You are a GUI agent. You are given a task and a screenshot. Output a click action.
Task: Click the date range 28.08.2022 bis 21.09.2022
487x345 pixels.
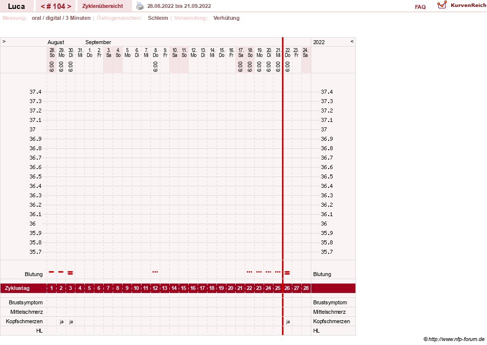(179, 6)
